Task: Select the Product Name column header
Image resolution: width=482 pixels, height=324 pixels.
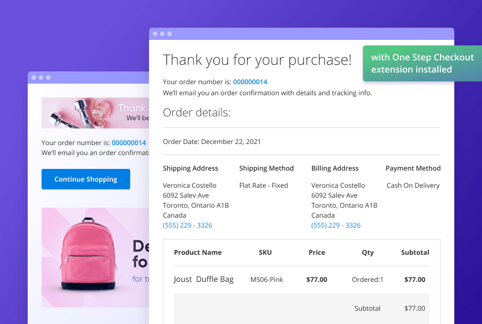Action: [x=198, y=252]
